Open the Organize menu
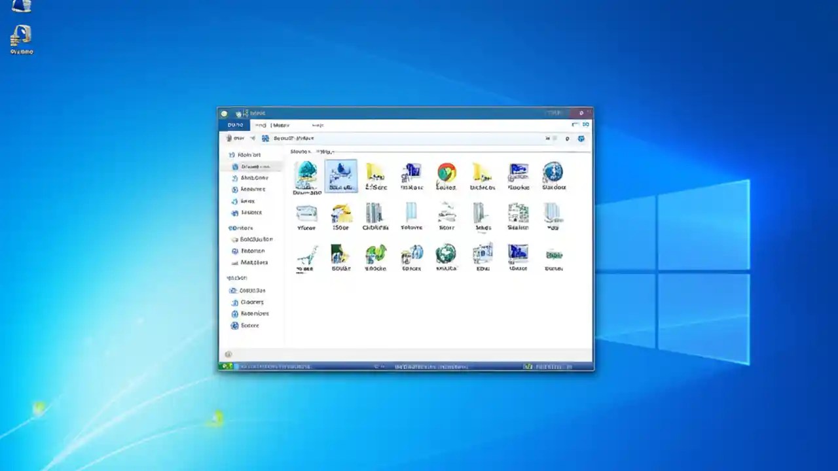This screenshot has height=471, width=838. tap(235, 125)
